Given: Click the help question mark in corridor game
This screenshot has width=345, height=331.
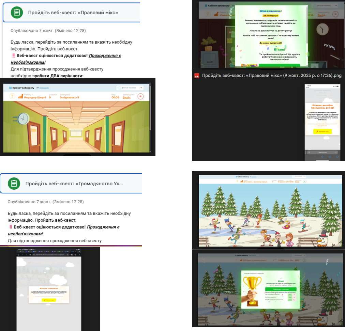Looking at the screenshot, I should 11,96.
